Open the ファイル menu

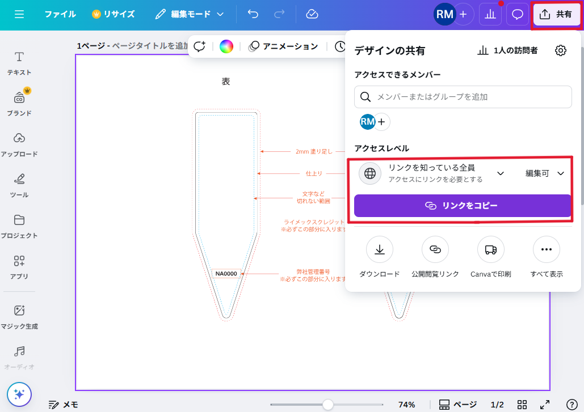pos(60,14)
